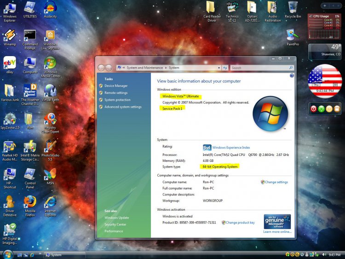The height and width of the screenshot is (259, 345).
Task: Click the Start orb on taskbar
Action: pyautogui.click(x=8, y=255)
